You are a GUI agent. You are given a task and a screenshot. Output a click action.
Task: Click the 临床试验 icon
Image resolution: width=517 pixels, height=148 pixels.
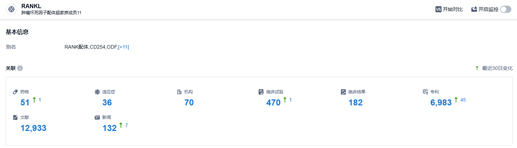(261, 92)
